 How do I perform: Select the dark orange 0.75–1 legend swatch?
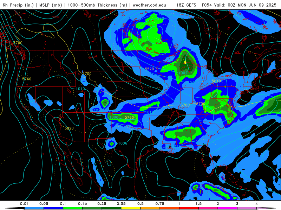[170, 208]
